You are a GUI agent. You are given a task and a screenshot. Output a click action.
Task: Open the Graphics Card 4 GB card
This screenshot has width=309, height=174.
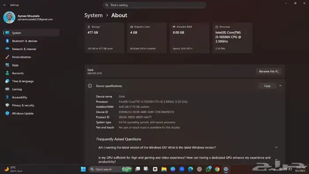click(147, 38)
